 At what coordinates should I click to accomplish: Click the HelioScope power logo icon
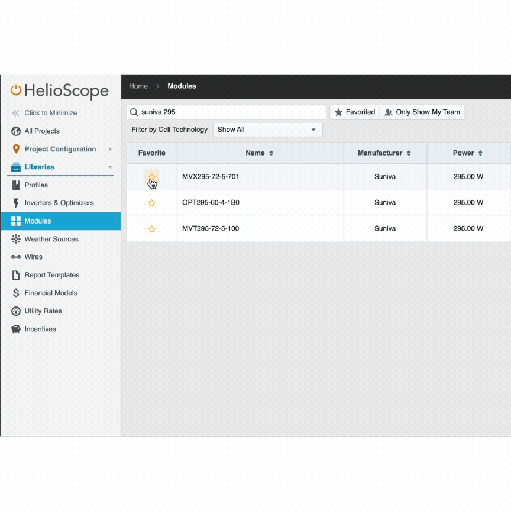(15, 90)
